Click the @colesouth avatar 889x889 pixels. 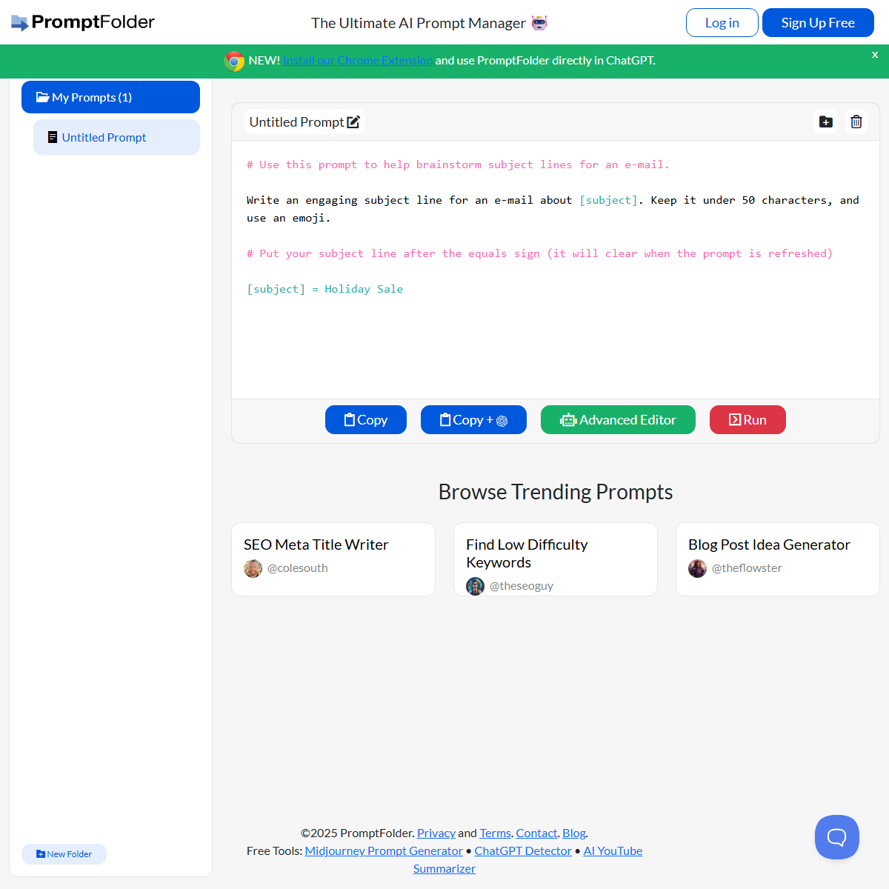[x=253, y=568]
